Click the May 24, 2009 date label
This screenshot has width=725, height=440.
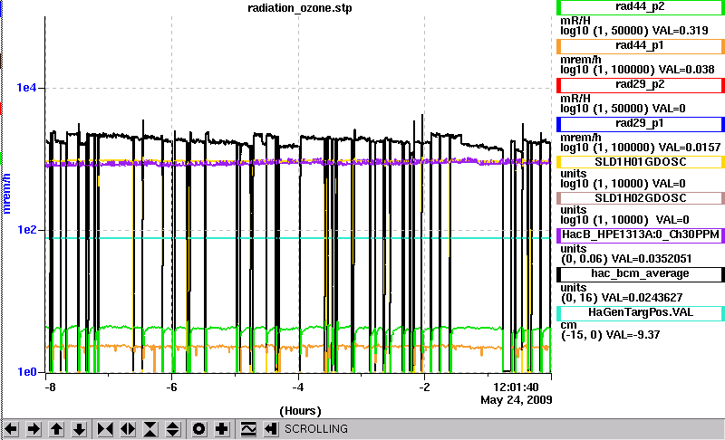point(517,400)
